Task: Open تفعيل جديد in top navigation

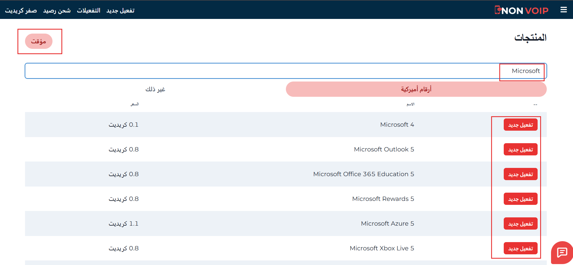Action: pyautogui.click(x=120, y=11)
